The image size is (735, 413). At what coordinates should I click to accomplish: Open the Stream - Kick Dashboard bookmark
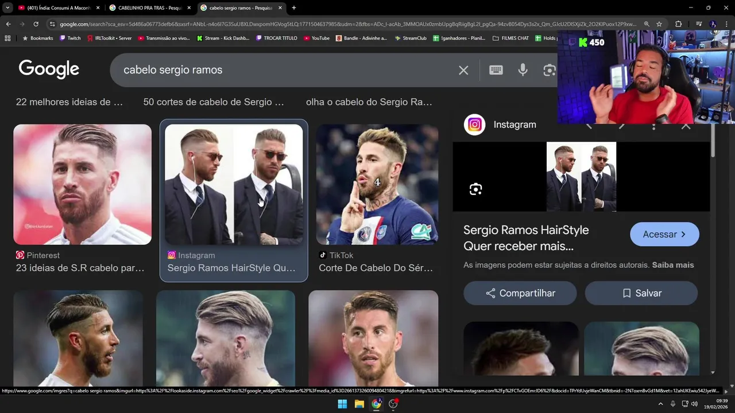(x=223, y=38)
